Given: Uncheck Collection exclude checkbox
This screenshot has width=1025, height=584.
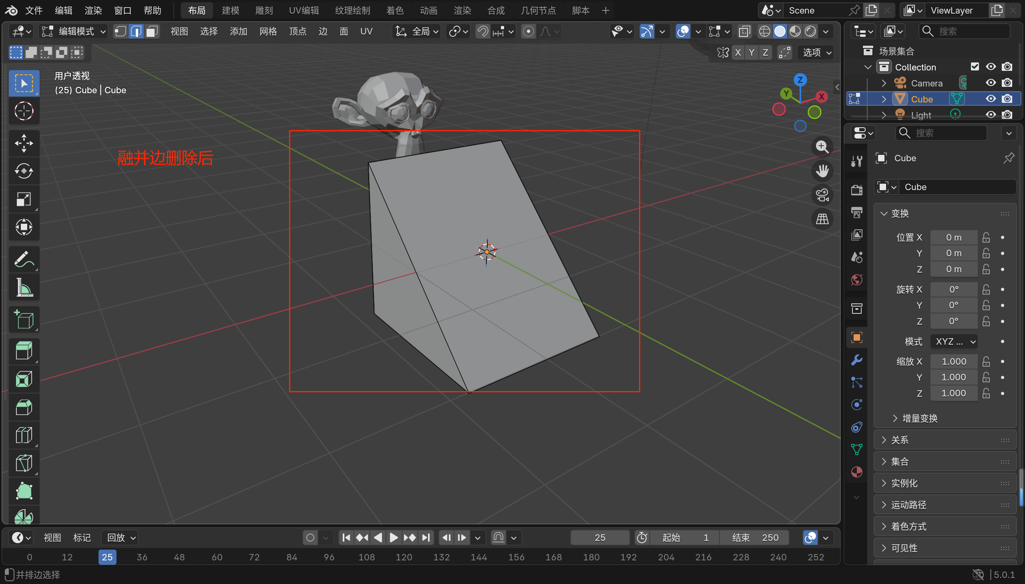Looking at the screenshot, I should point(975,66).
